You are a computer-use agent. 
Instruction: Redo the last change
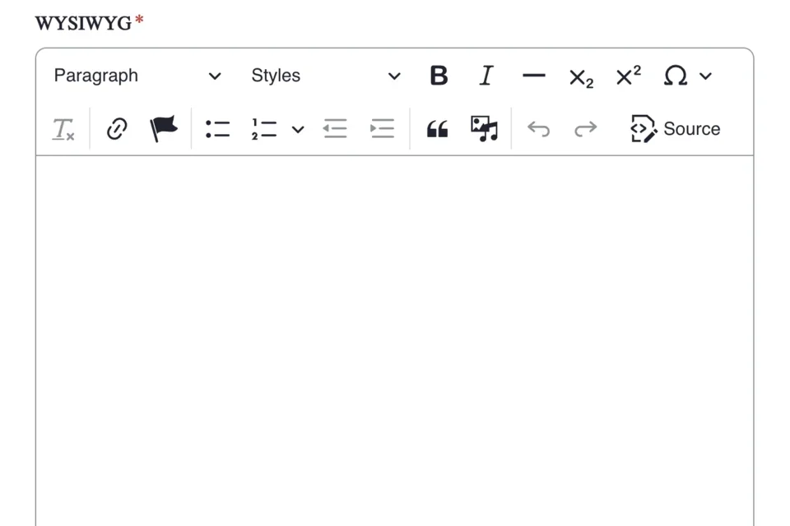click(x=585, y=128)
